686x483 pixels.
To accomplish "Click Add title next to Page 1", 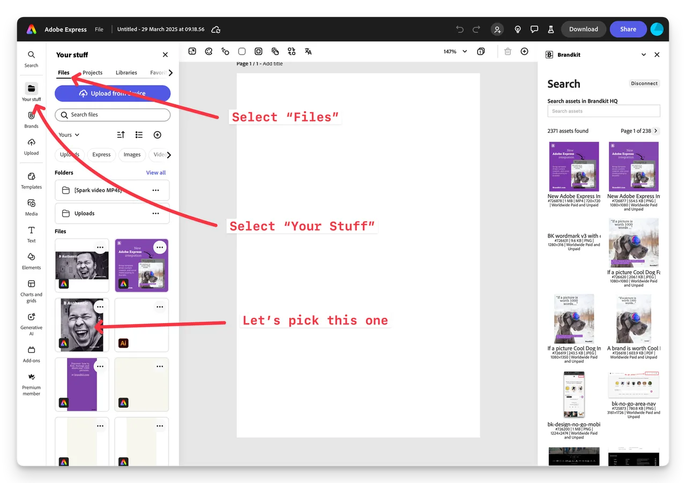I will click(x=272, y=64).
